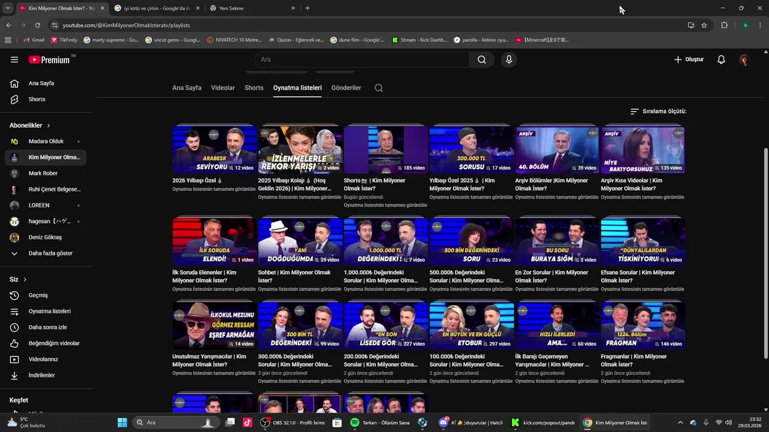Open Chrome three-dot menu
The image size is (769, 432).
(x=761, y=25)
